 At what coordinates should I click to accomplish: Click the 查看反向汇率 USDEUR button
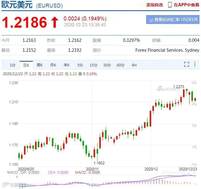tap(173, 20)
